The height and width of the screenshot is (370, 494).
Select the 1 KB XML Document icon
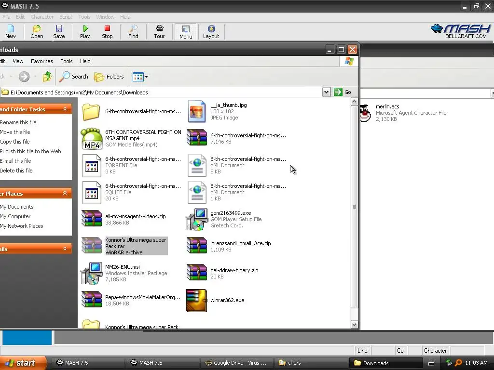click(197, 193)
